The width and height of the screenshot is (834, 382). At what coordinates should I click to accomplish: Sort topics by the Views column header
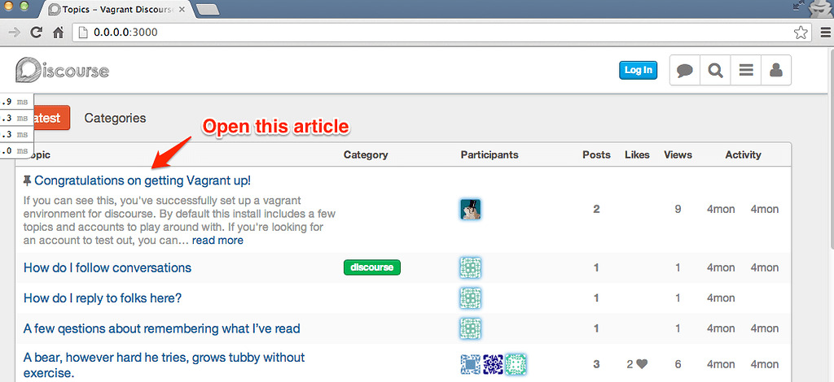point(678,154)
